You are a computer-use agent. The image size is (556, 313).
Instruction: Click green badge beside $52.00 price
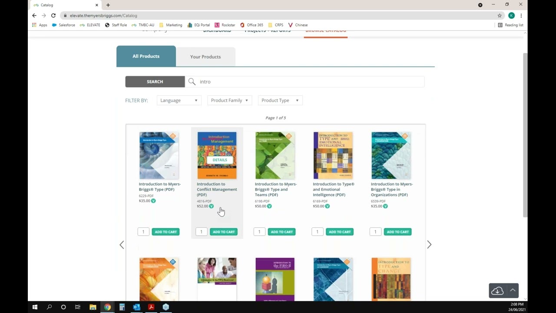212,206
